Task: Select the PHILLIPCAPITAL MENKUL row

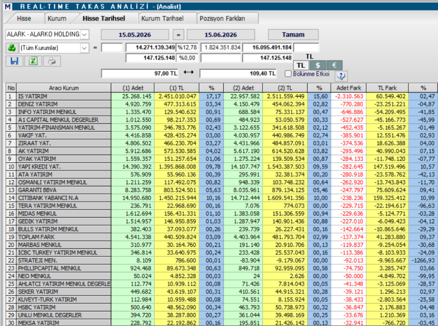Action: tap(222, 268)
